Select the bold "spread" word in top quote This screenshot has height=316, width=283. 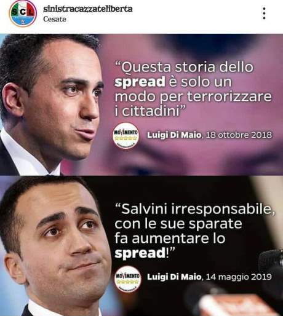point(140,82)
